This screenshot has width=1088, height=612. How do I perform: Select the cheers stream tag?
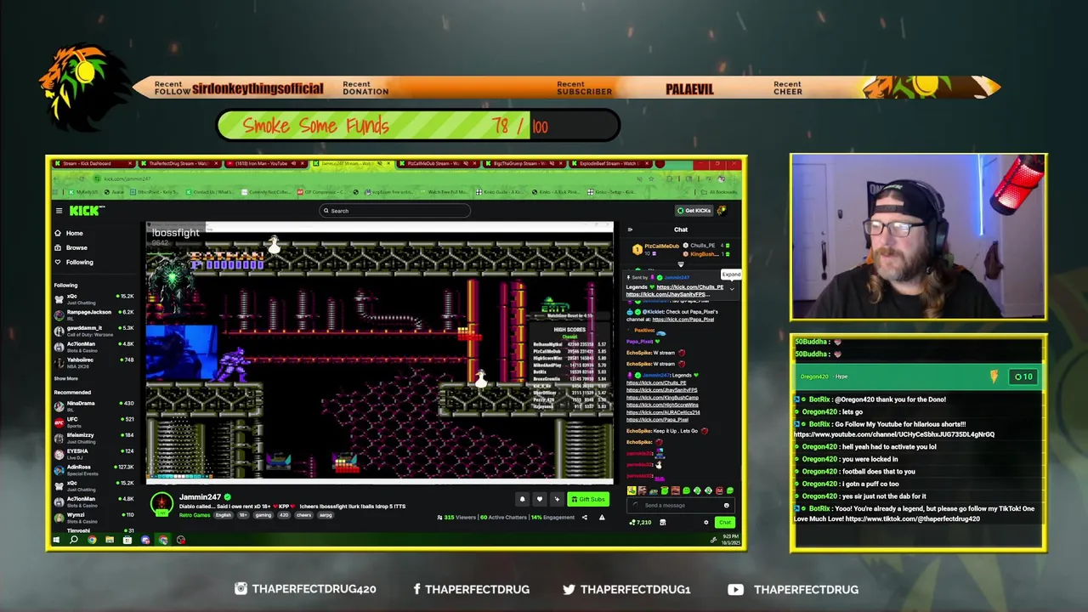point(303,515)
